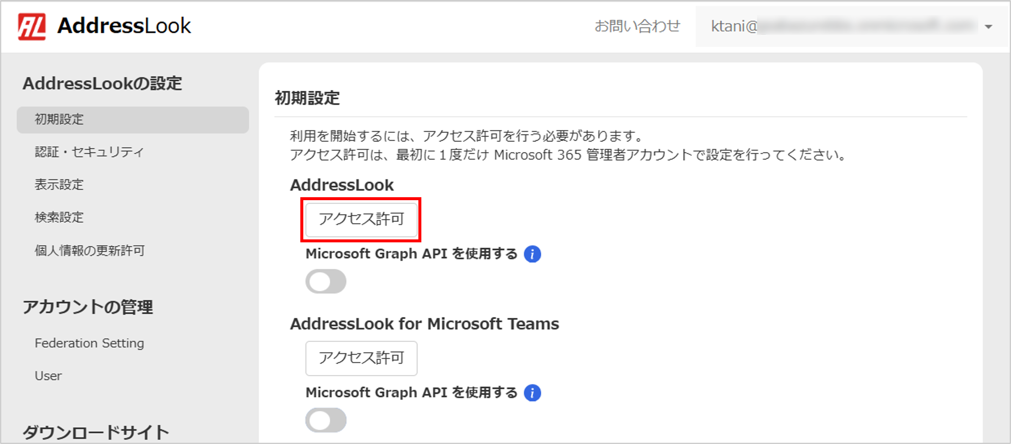Open 検索設定 sidebar item

(59, 217)
